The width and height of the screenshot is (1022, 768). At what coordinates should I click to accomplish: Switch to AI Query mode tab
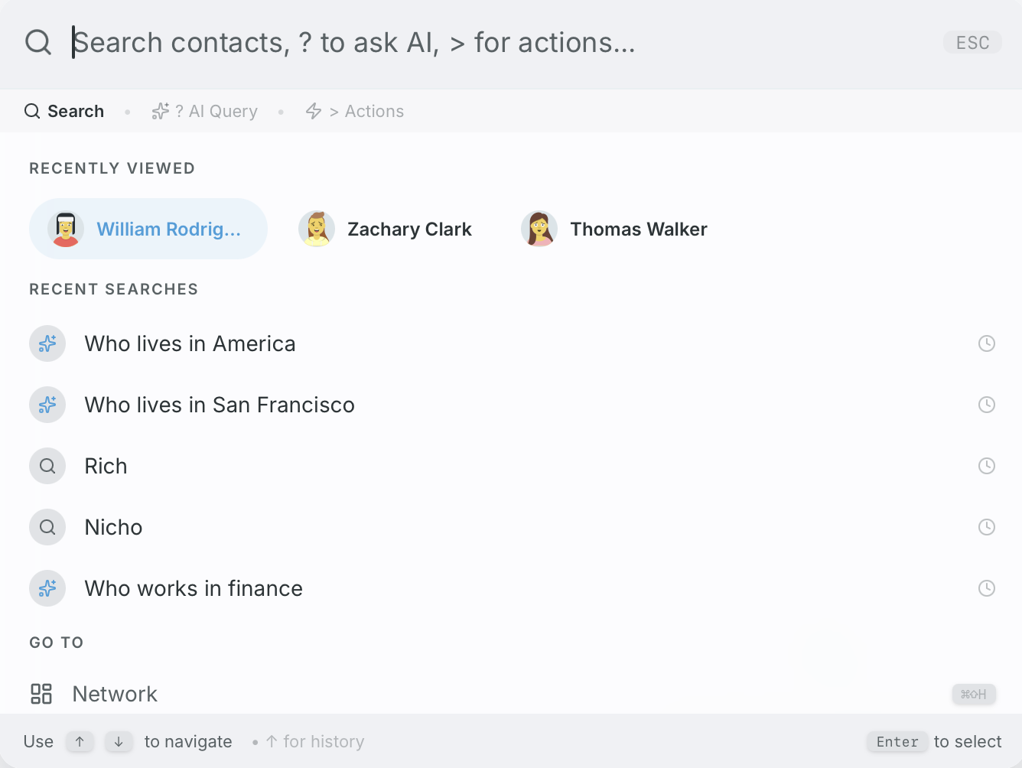point(204,111)
